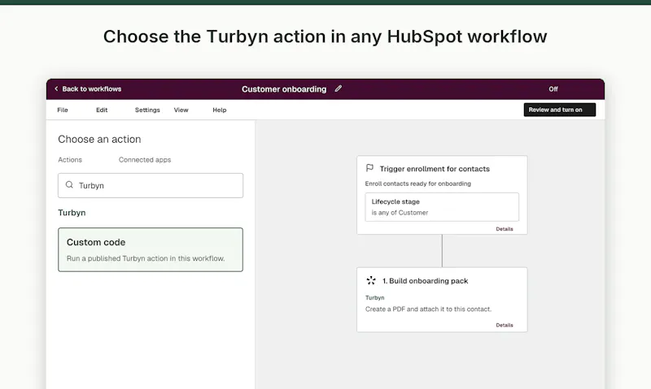Open Details of trigger enrollment card
This screenshot has height=389, width=651.
505,229
